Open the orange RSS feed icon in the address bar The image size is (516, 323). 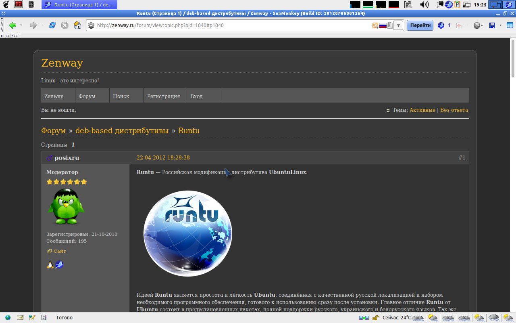click(x=375, y=25)
